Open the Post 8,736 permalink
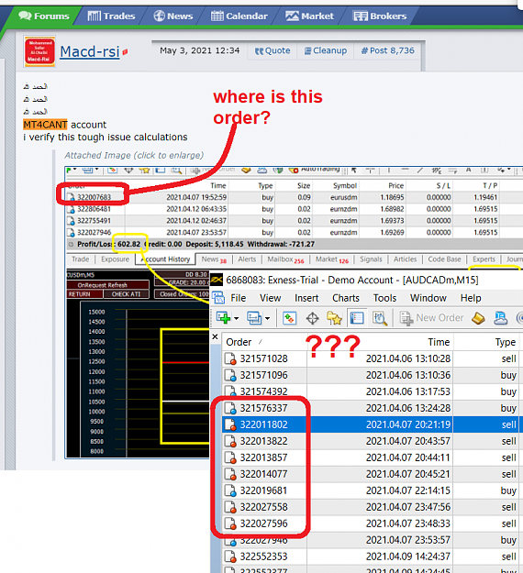523x573 pixels. [x=388, y=50]
